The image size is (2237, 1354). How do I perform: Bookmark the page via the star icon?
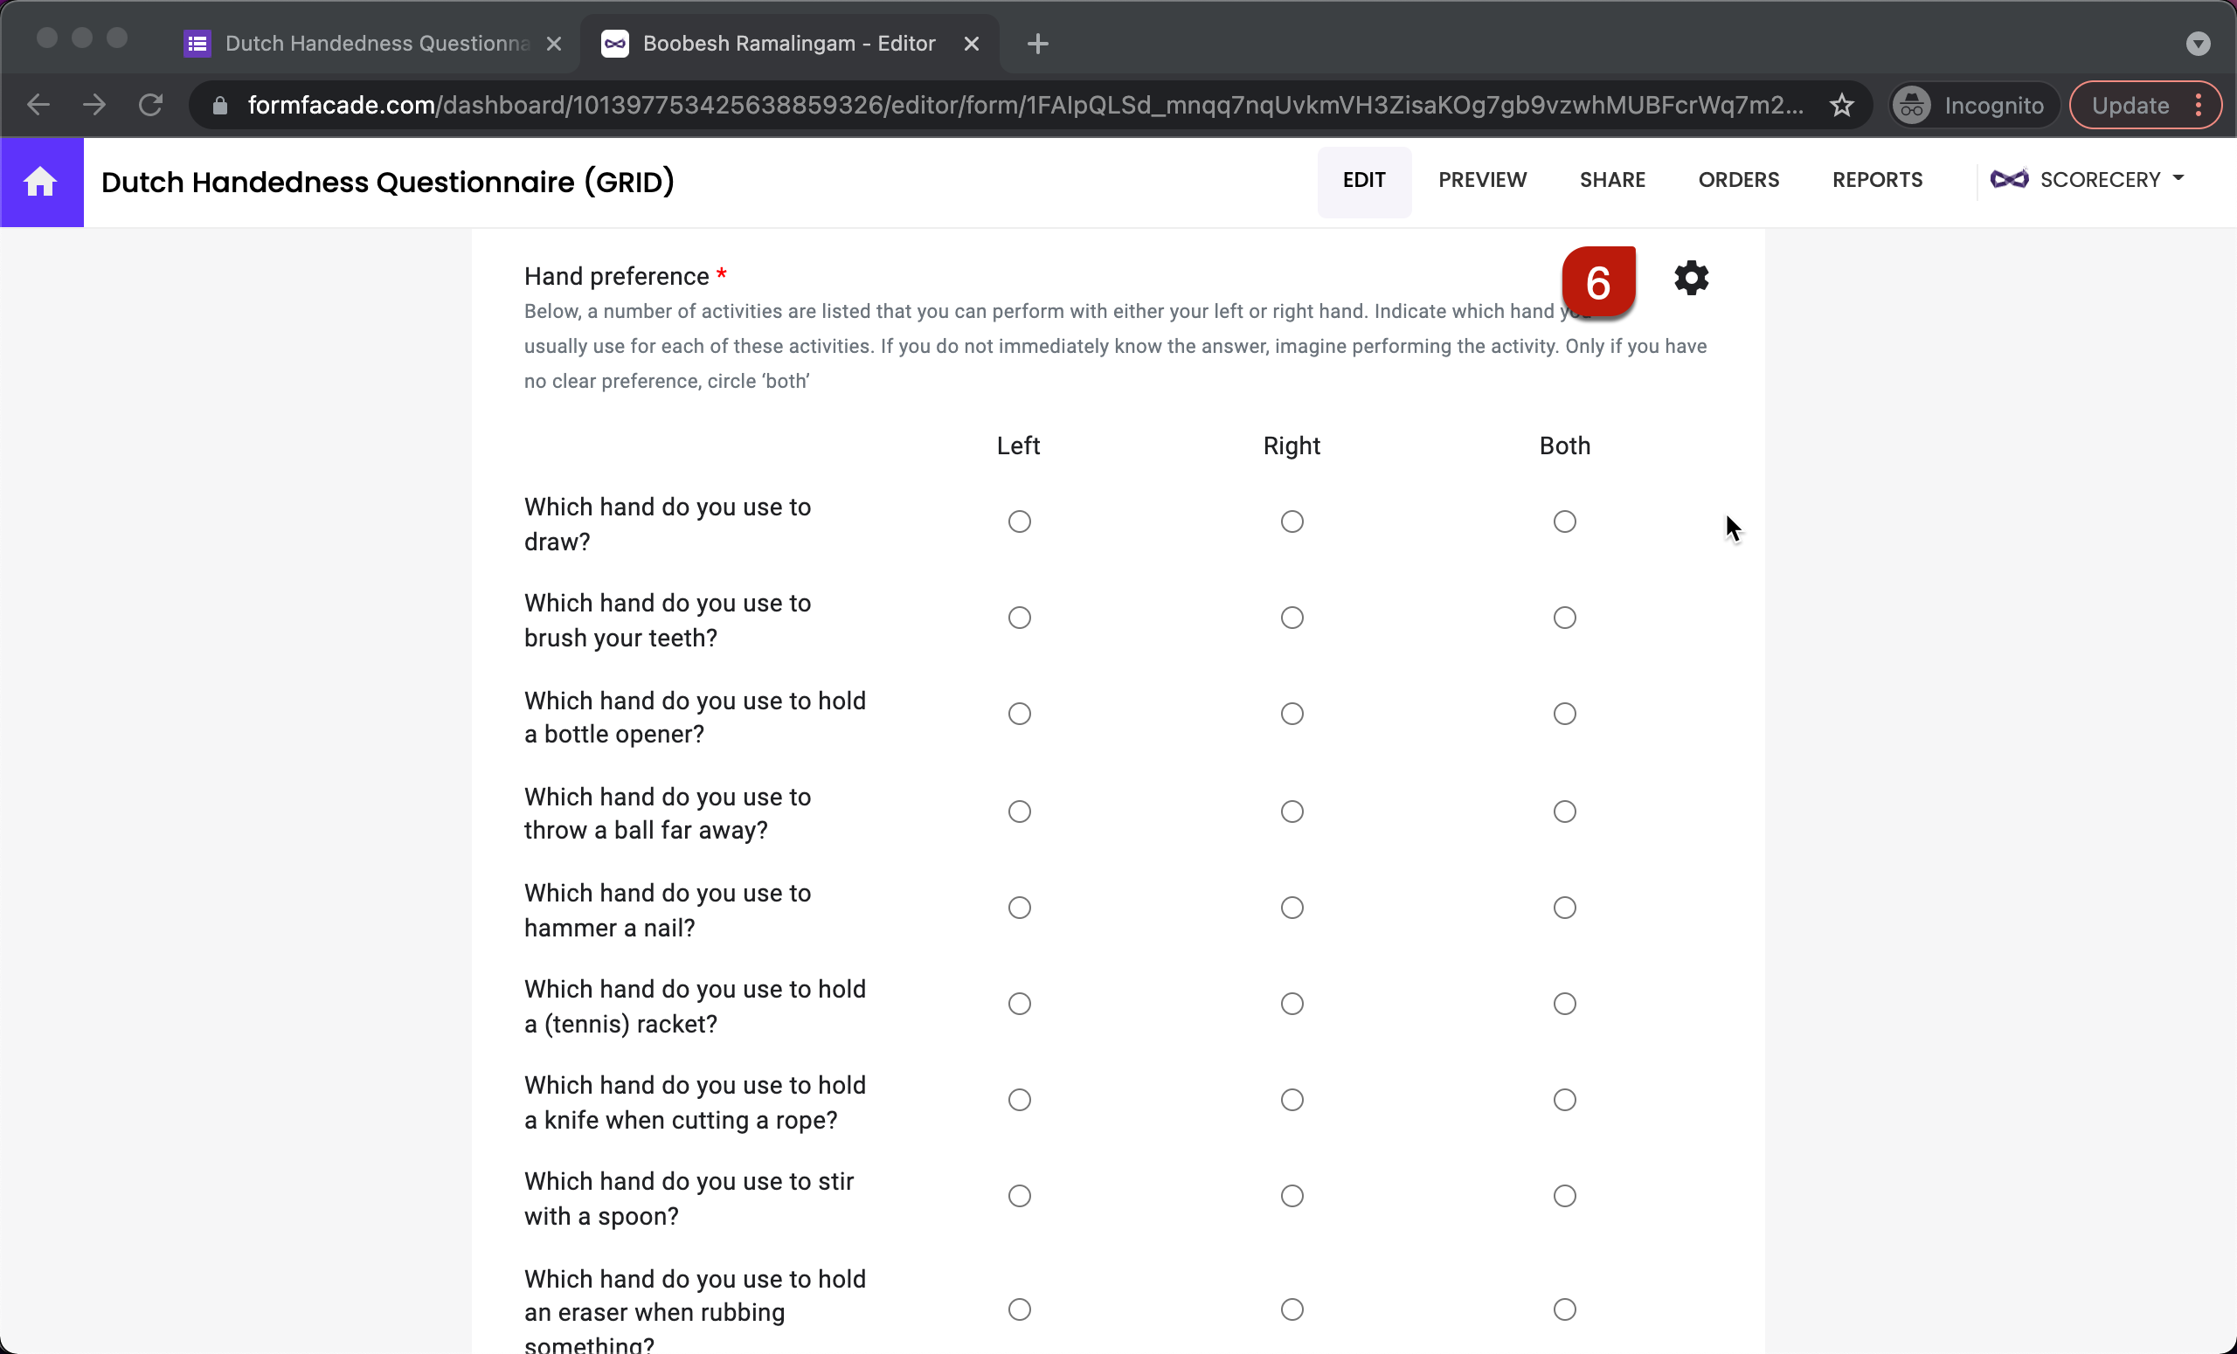point(1843,104)
